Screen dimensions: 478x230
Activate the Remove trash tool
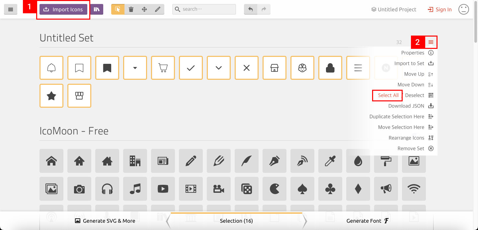(x=131, y=9)
